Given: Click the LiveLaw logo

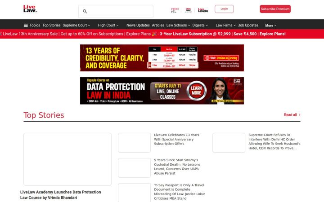Looking at the screenshot, I should pos(30,9).
